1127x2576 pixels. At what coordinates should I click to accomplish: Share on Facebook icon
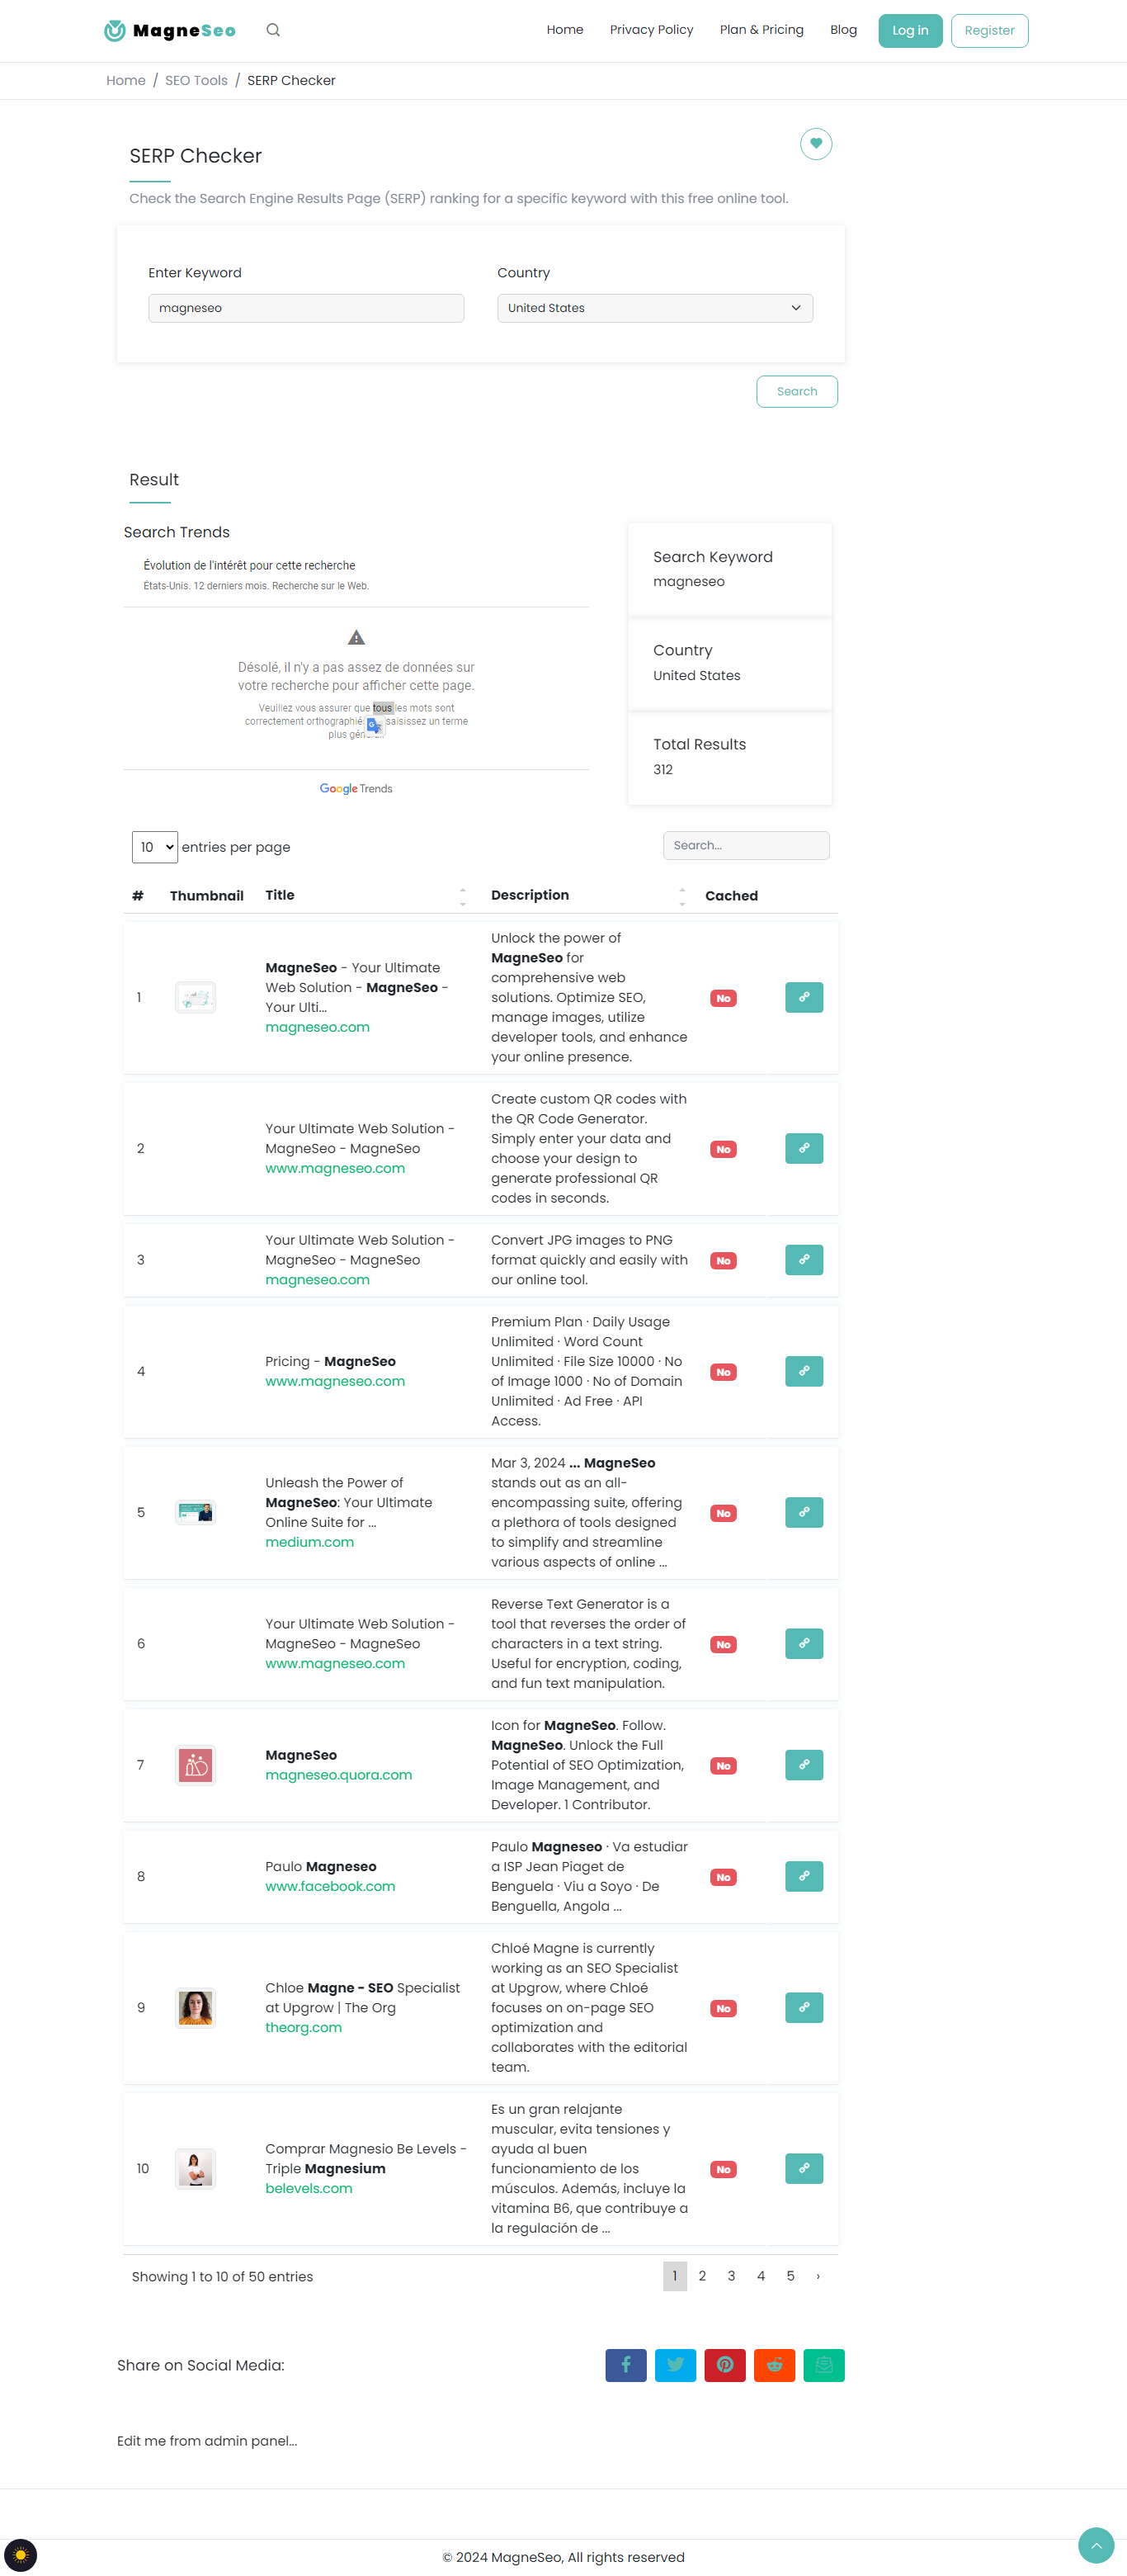(x=625, y=2364)
